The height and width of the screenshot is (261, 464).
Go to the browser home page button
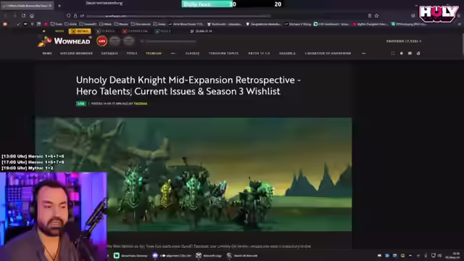[32, 16]
